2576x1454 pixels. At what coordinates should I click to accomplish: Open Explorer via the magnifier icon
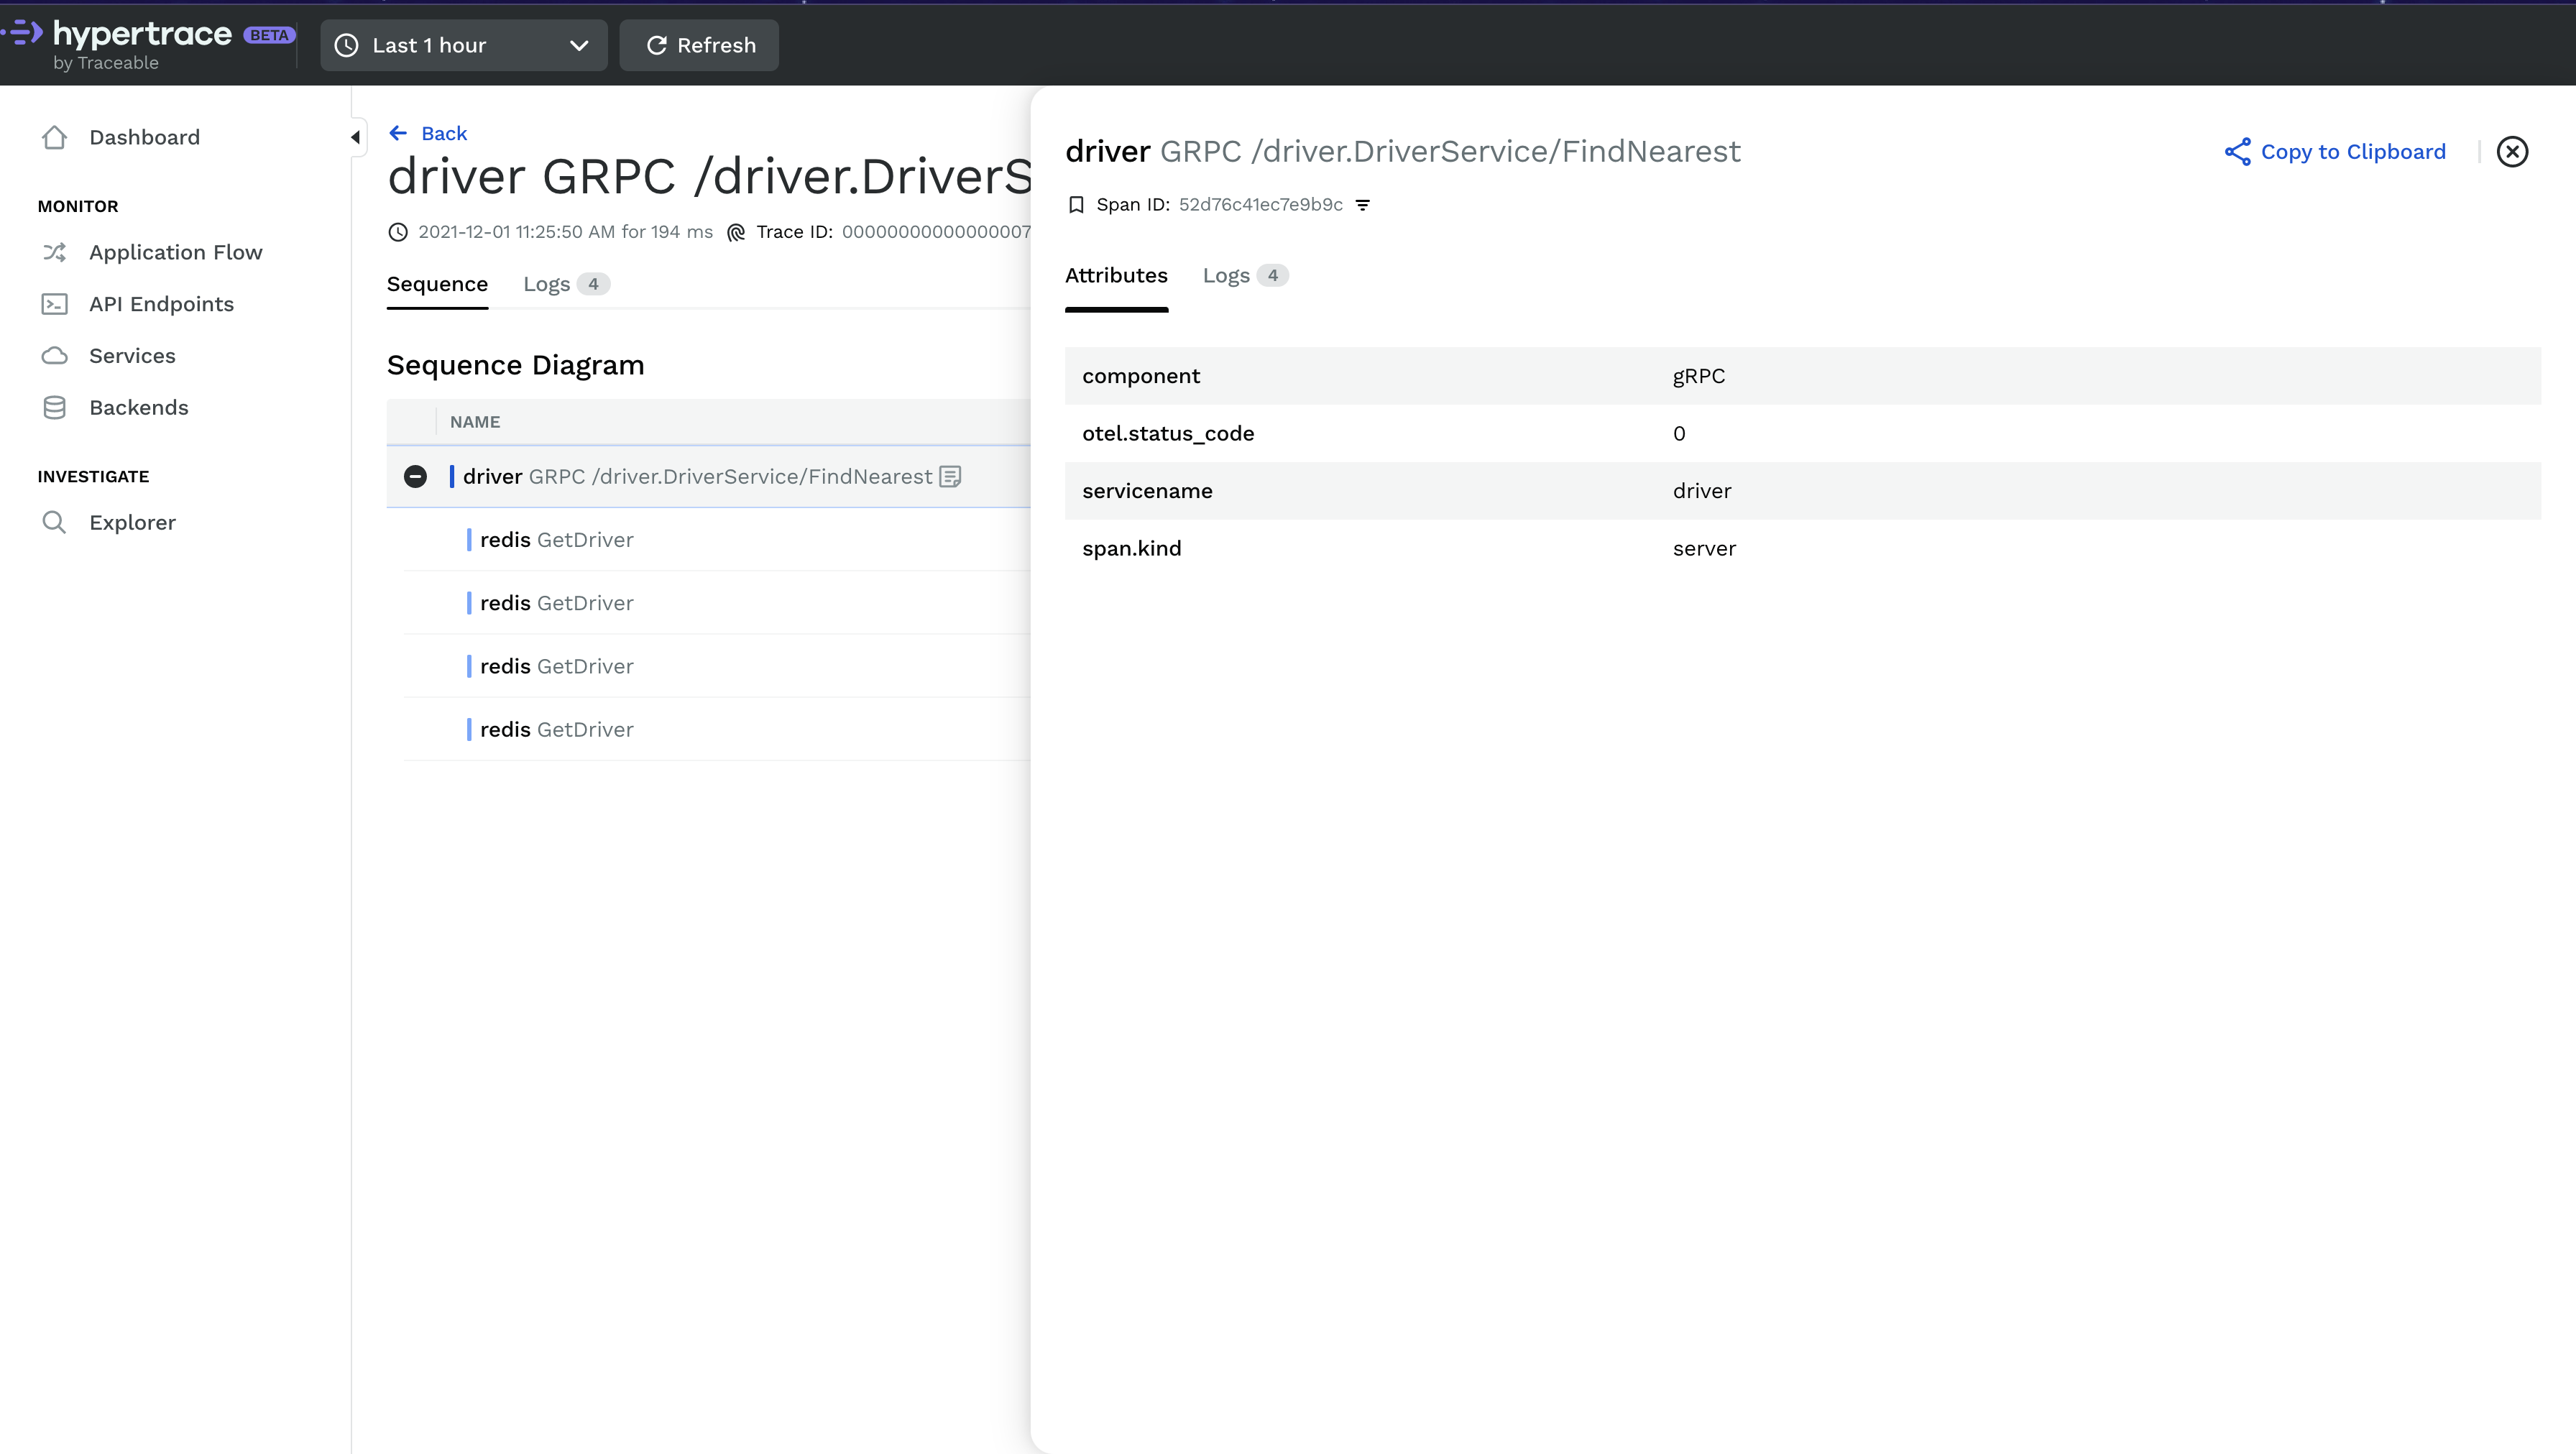[x=55, y=522]
